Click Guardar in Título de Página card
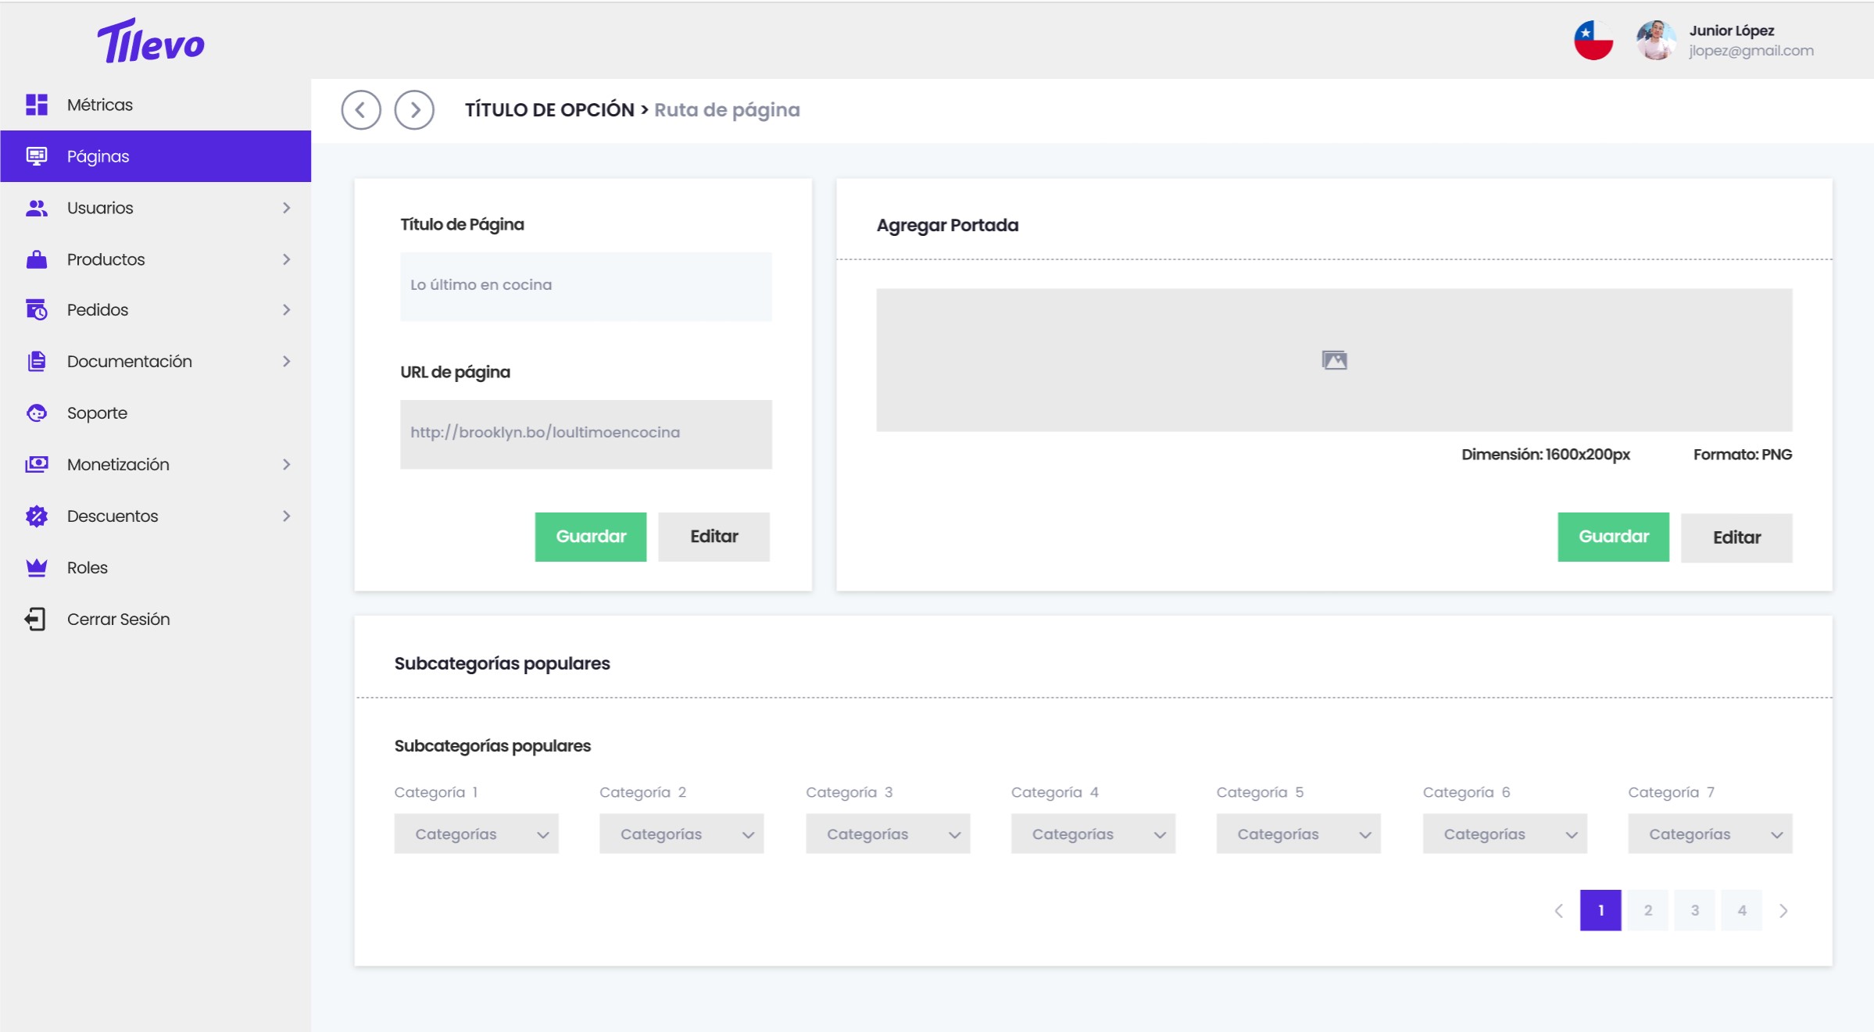Screen dimensions: 1874x1032 591,537
